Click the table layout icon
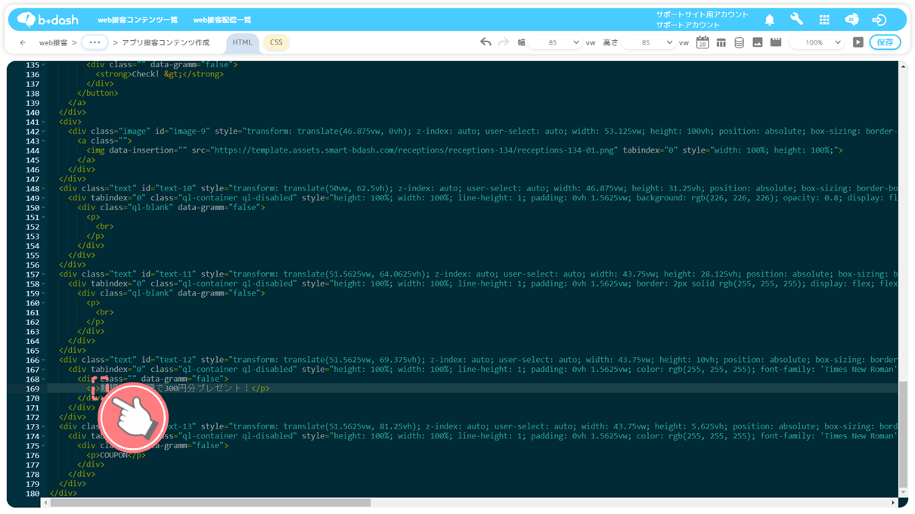 pyautogui.click(x=721, y=42)
